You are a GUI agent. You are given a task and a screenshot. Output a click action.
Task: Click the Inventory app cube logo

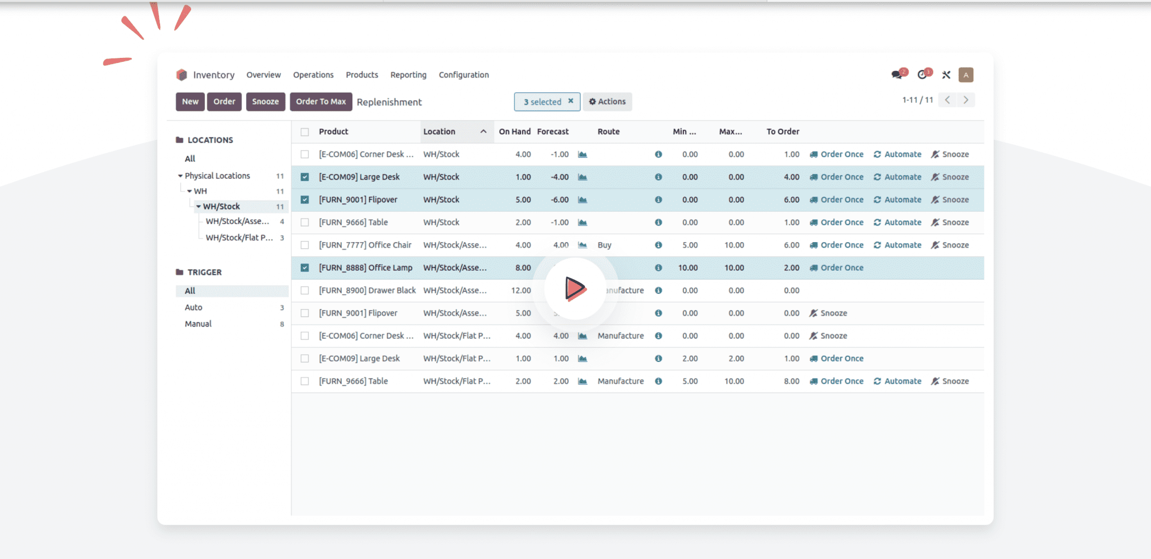181,74
